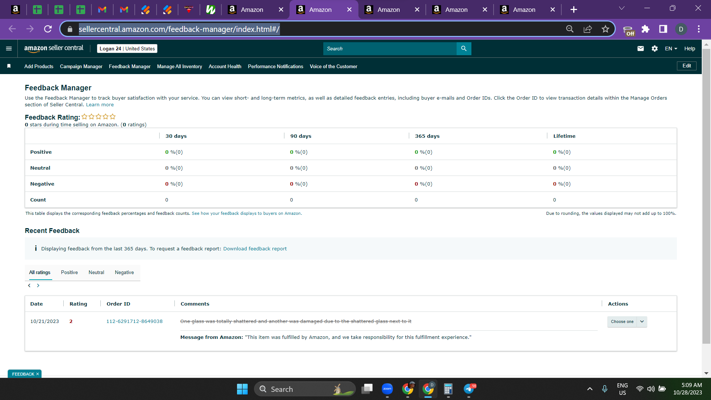Click the bookmark flag icon
711x400 pixels.
9,66
